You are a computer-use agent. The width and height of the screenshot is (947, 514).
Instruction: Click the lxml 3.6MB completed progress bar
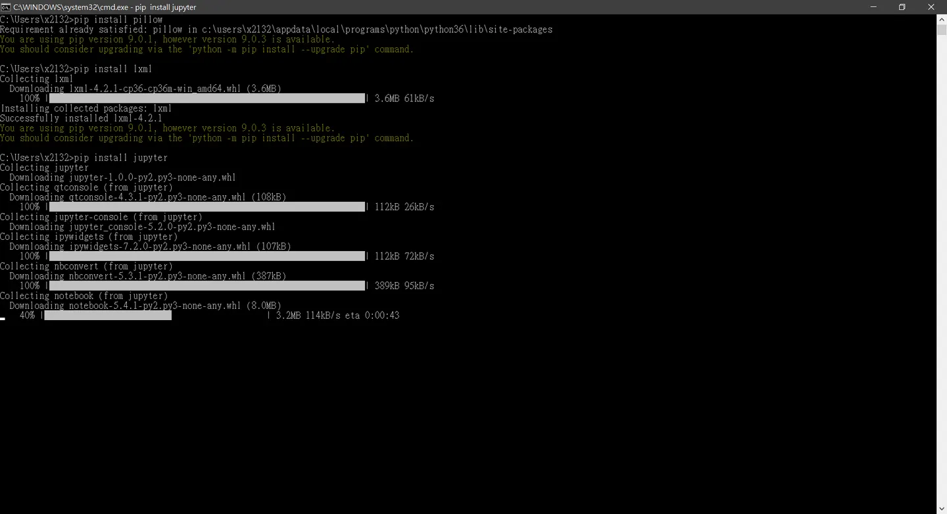point(207,99)
